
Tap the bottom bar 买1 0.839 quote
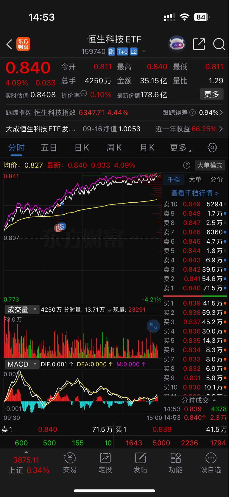point(171,430)
